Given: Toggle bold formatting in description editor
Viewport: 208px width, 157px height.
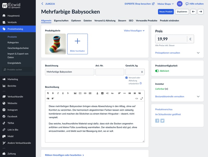Looking at the screenshot, I should click(x=53, y=93).
